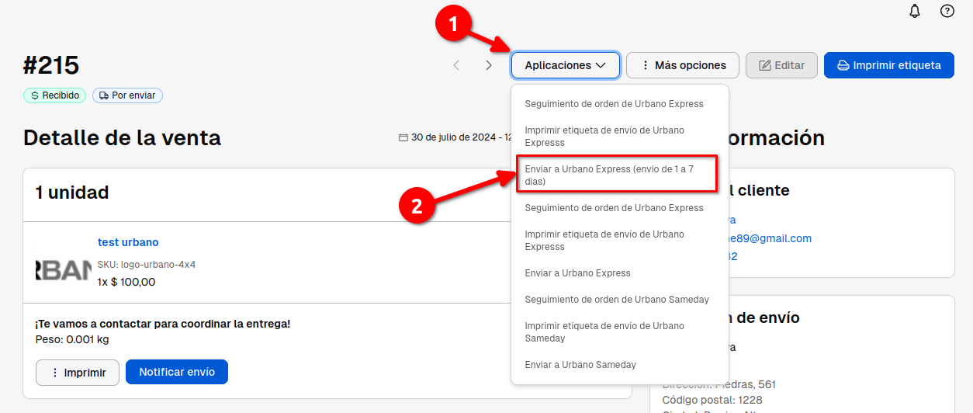This screenshot has height=413, width=973.
Task: Choose Seguimiento de orden de Urbano Sameday
Action: coord(617,300)
